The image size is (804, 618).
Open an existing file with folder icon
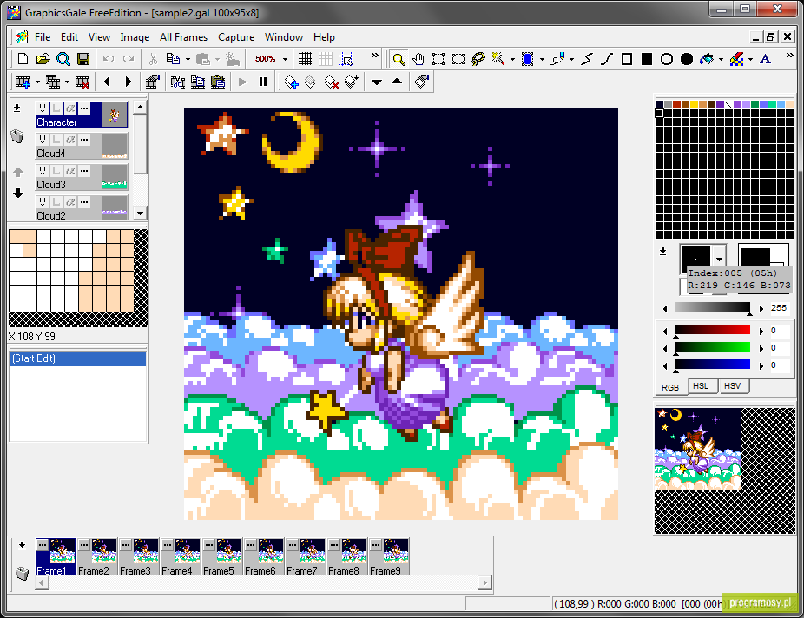[43, 59]
